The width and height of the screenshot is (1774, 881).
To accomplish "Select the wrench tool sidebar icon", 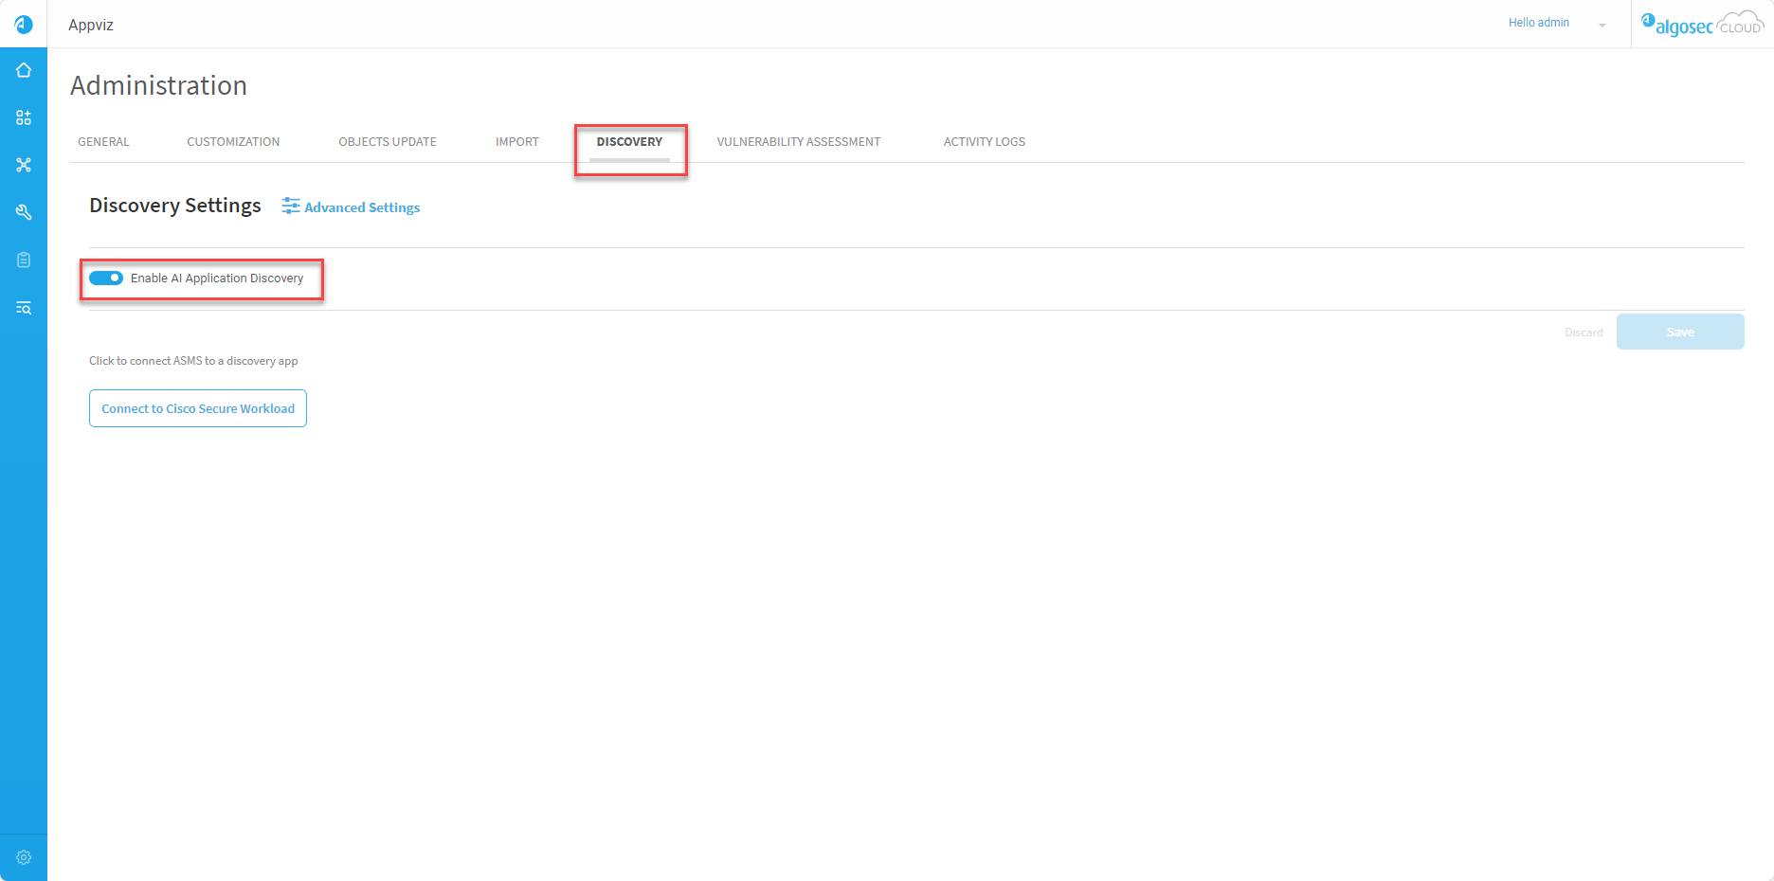I will tap(24, 212).
